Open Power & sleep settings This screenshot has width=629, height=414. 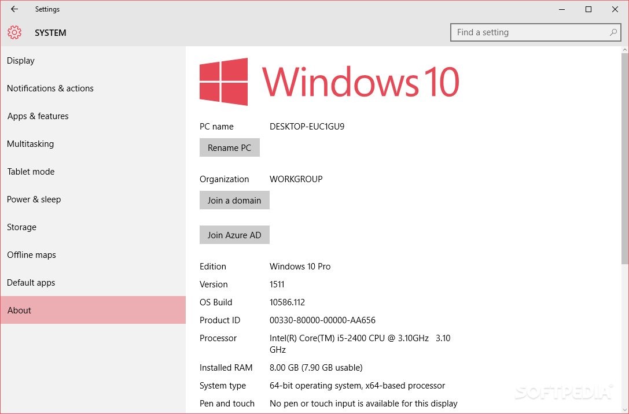[34, 199]
